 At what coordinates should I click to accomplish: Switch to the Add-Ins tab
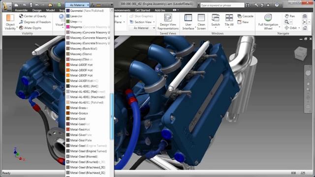(x=160, y=10)
